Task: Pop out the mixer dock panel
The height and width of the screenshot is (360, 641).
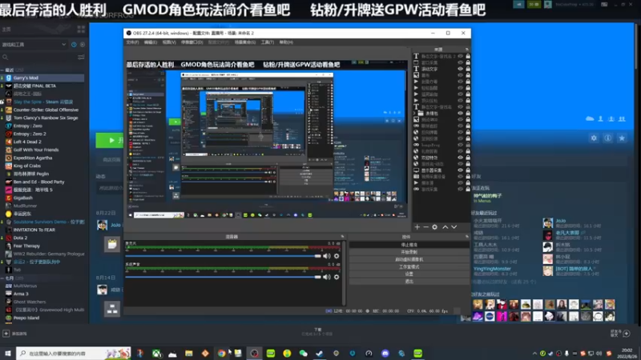Action: point(343,237)
